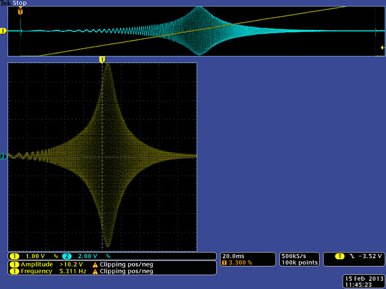
Task: Select channel 1 badge showing 1.00 V
Action: pos(29,256)
